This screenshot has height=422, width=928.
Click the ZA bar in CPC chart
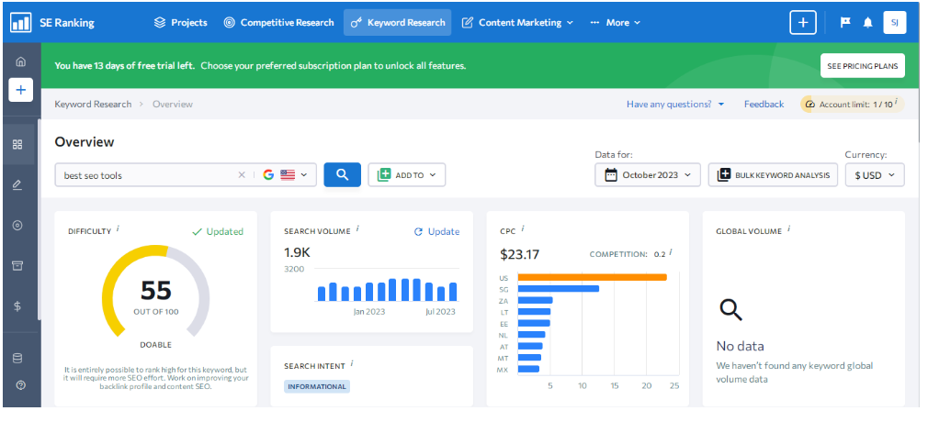click(x=535, y=300)
